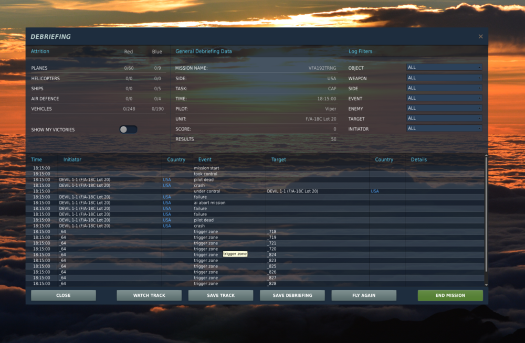525x343 pixels.
Task: Click the SAVE TRACK button
Action: click(220, 295)
